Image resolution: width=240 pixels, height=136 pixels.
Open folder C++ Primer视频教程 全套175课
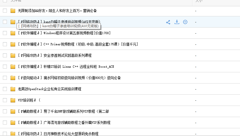pos(78,44)
